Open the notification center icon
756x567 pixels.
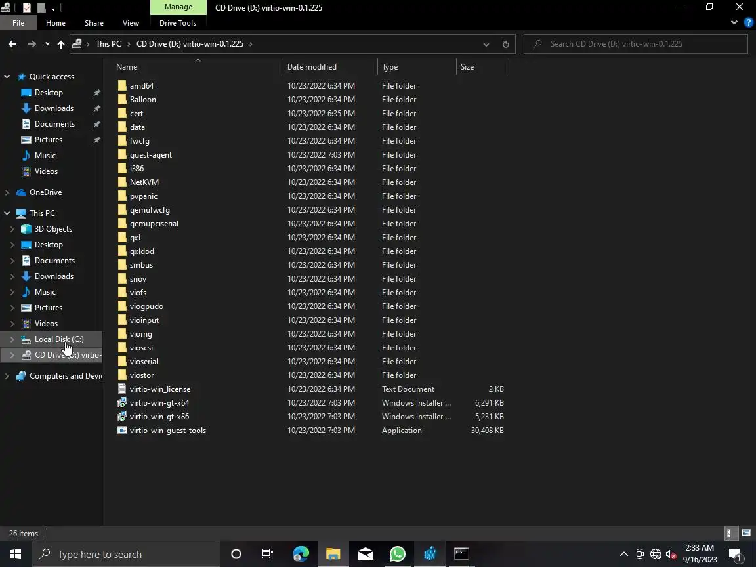click(735, 555)
